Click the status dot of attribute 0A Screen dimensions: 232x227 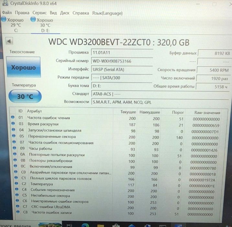click(15, 154)
